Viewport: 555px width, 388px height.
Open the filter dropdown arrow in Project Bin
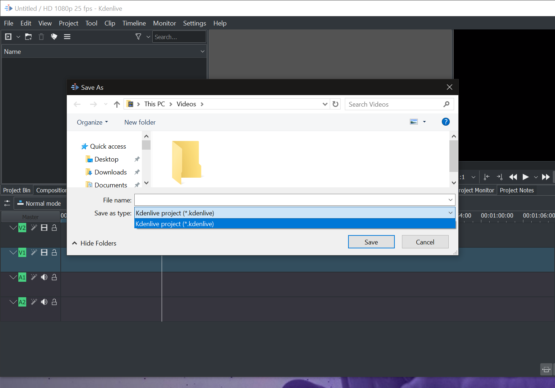(148, 37)
